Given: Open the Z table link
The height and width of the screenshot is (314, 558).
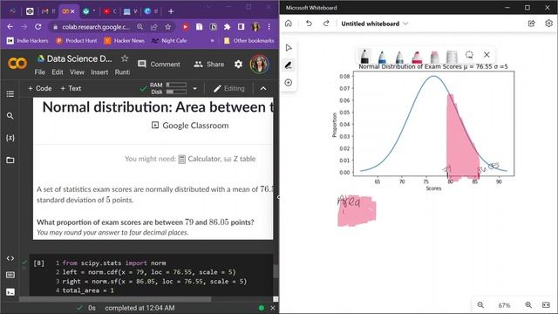Looking at the screenshot, I should point(240,159).
